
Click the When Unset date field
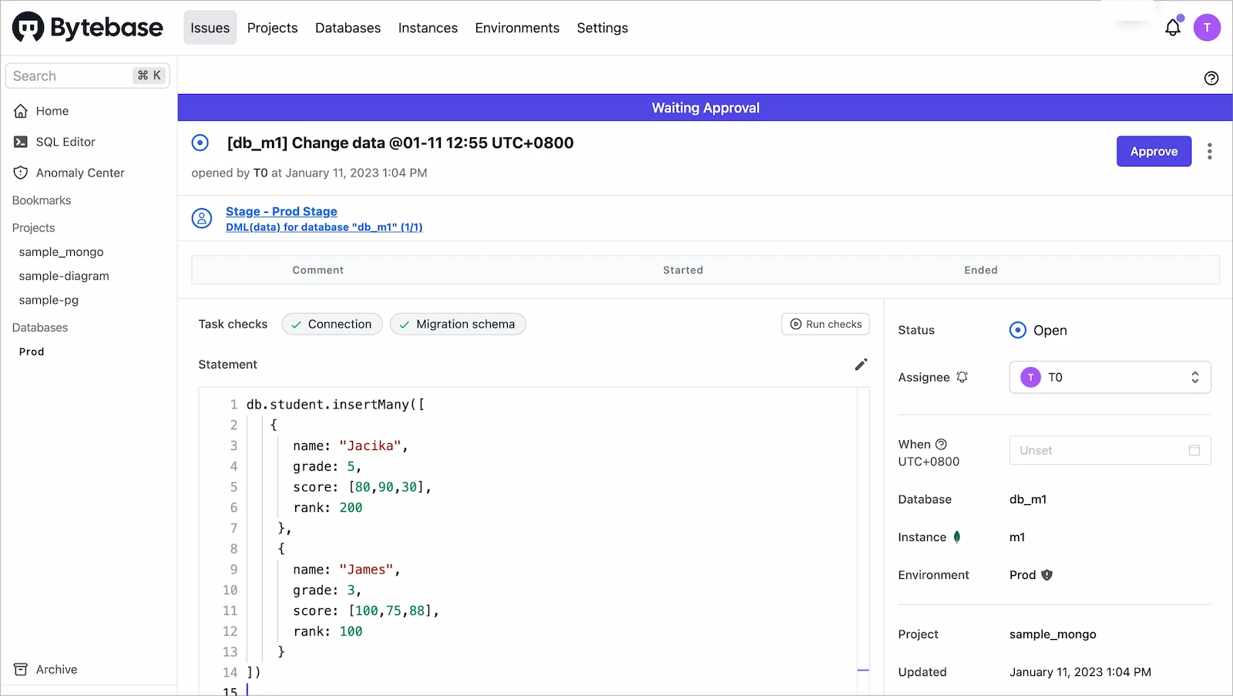(x=1110, y=450)
